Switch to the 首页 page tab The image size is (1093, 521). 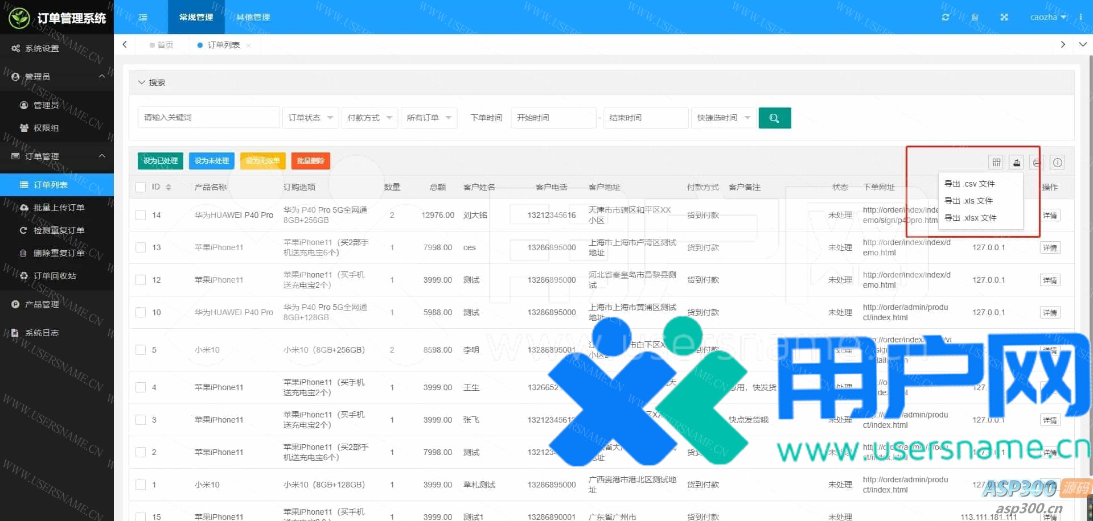pyautogui.click(x=162, y=45)
